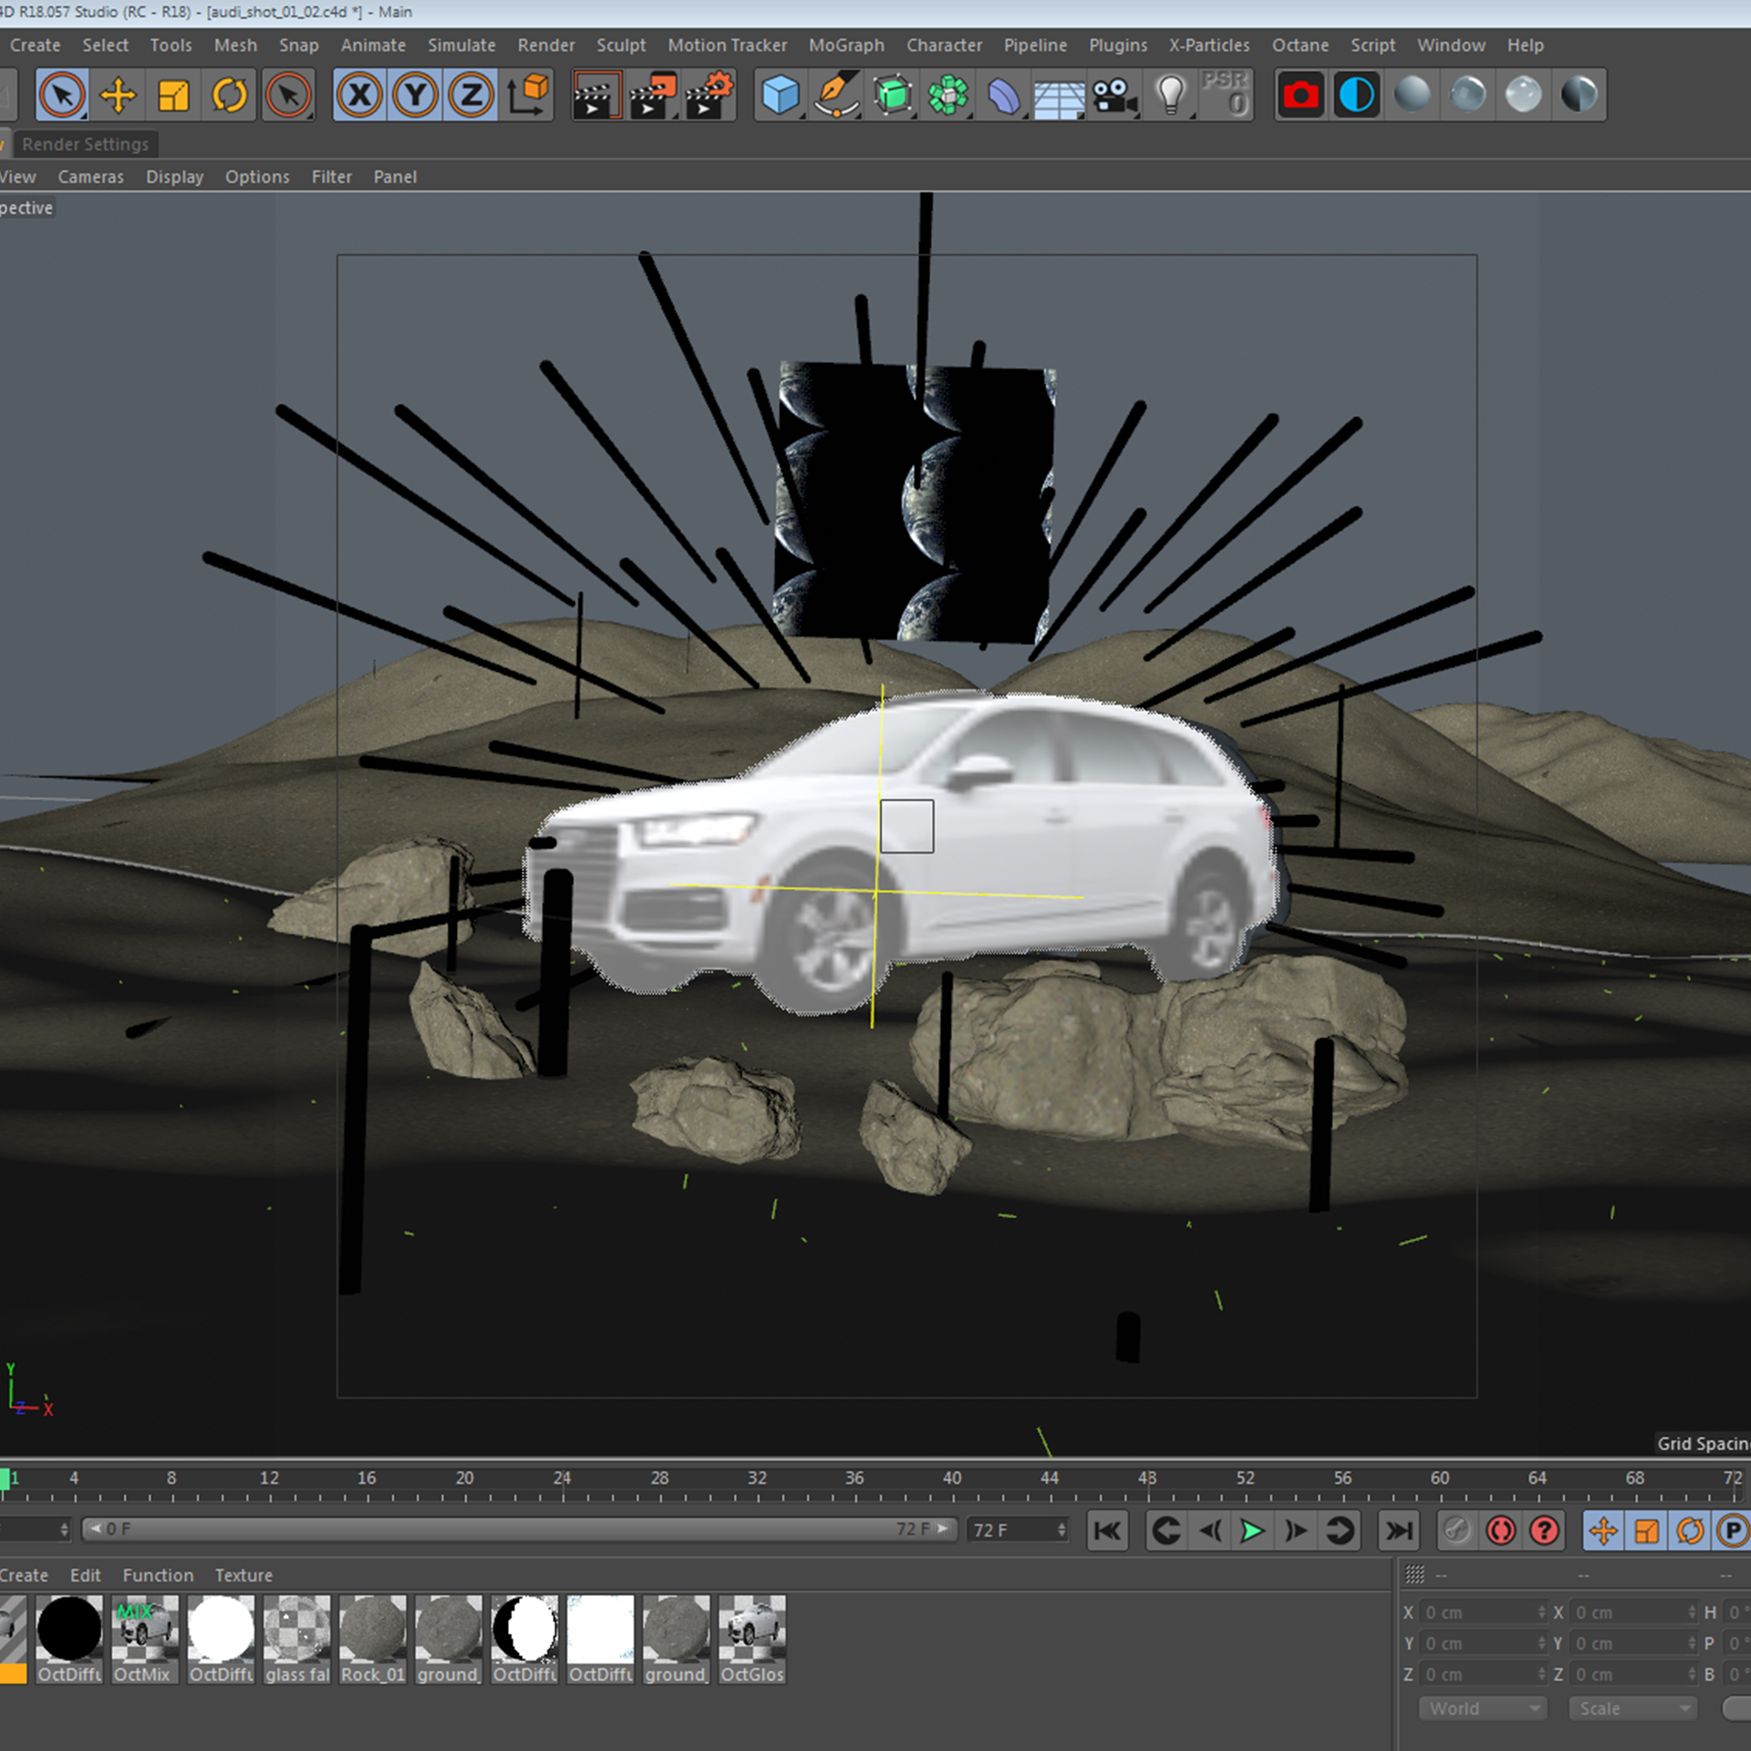
Task: Select the spline Pen tool
Action: pos(836,95)
